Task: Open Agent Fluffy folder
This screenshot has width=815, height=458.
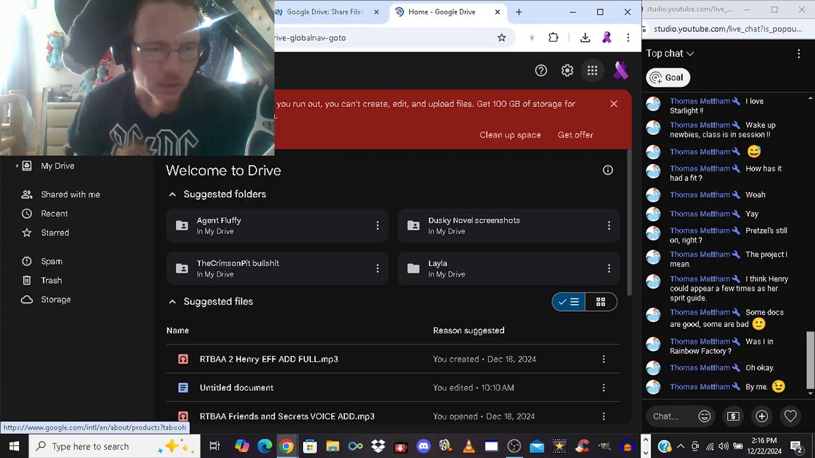Action: [x=277, y=225]
